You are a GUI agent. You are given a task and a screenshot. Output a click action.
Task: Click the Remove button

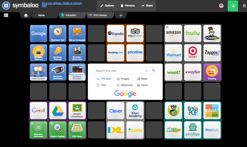click(x=128, y=6)
